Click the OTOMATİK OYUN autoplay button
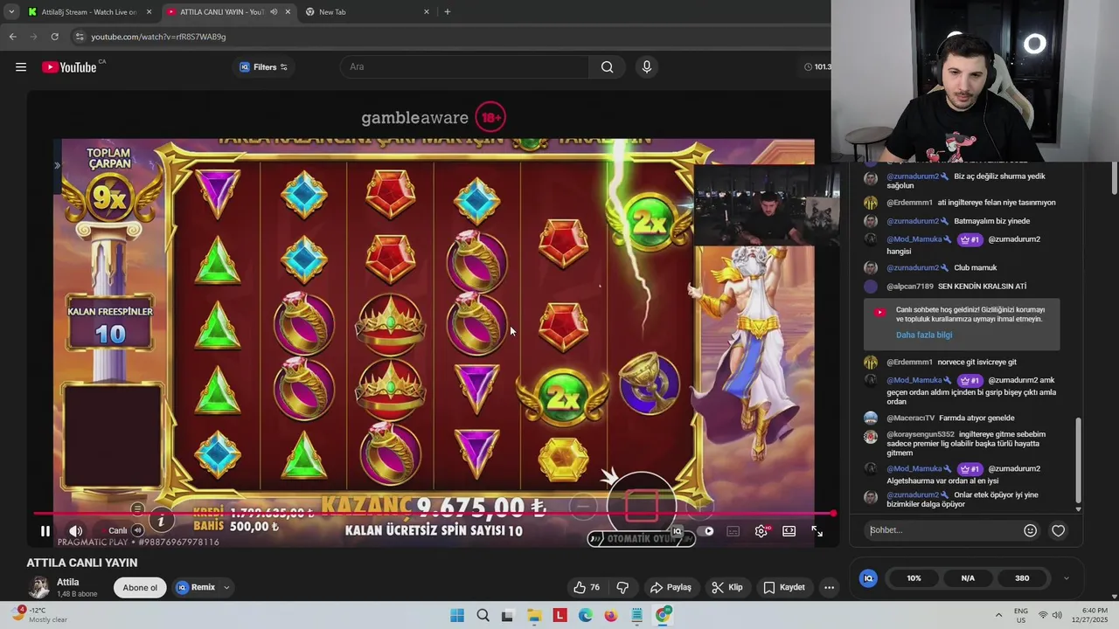 642,539
